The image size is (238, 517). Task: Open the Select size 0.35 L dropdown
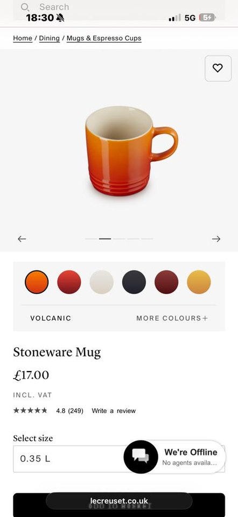[x=119, y=459]
